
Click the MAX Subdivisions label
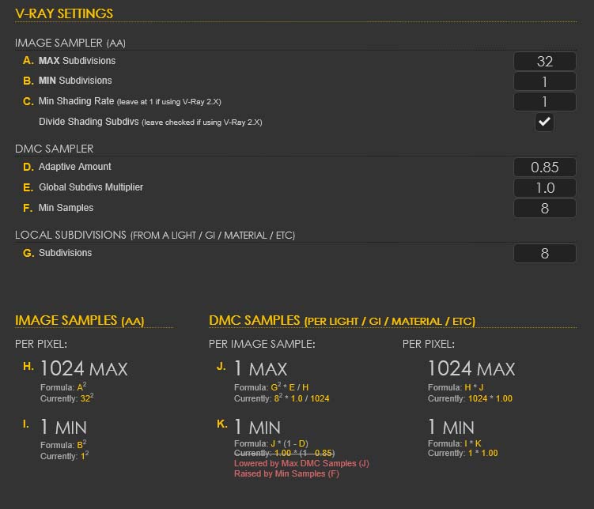77,61
